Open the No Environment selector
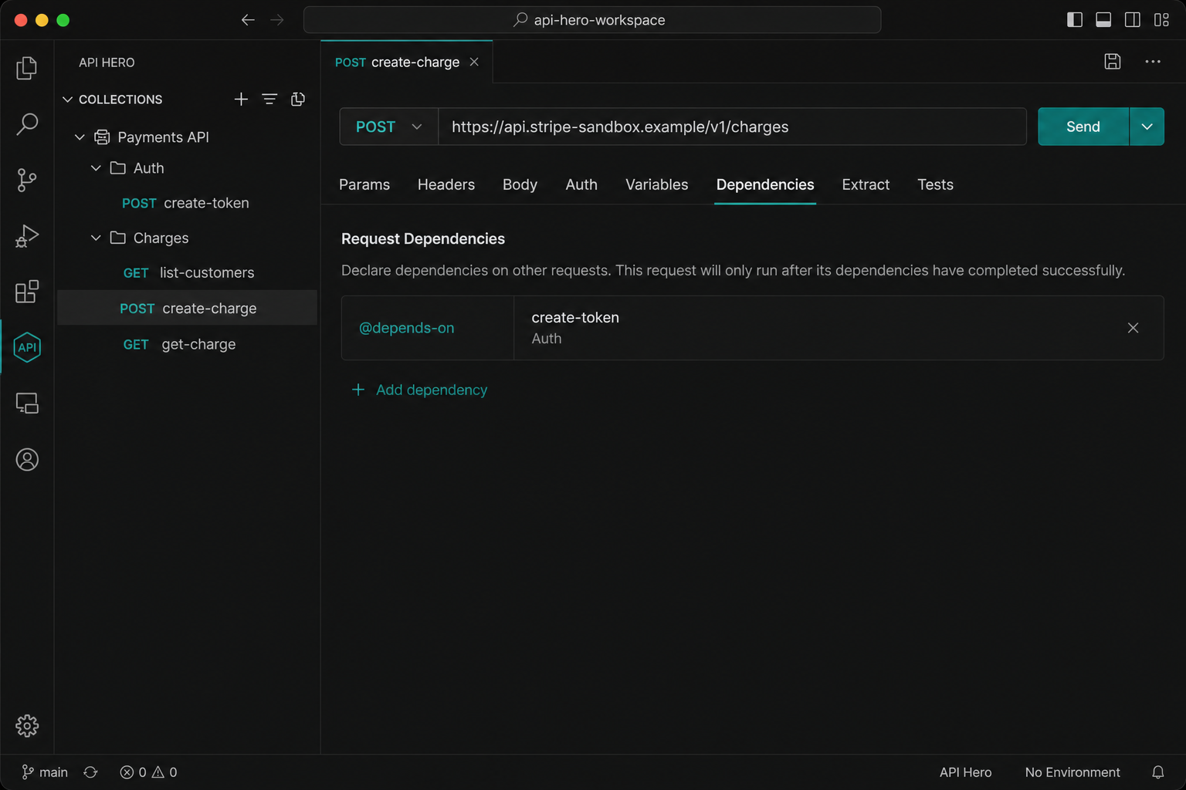Image resolution: width=1186 pixels, height=790 pixels. pos(1072,772)
